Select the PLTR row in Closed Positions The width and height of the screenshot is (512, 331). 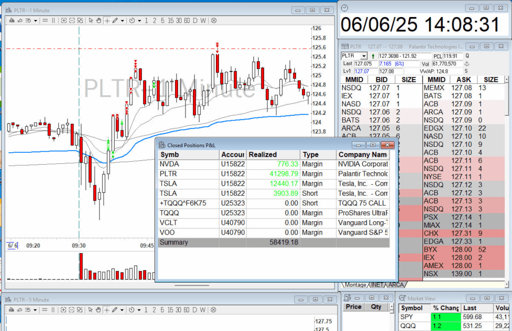(272, 173)
